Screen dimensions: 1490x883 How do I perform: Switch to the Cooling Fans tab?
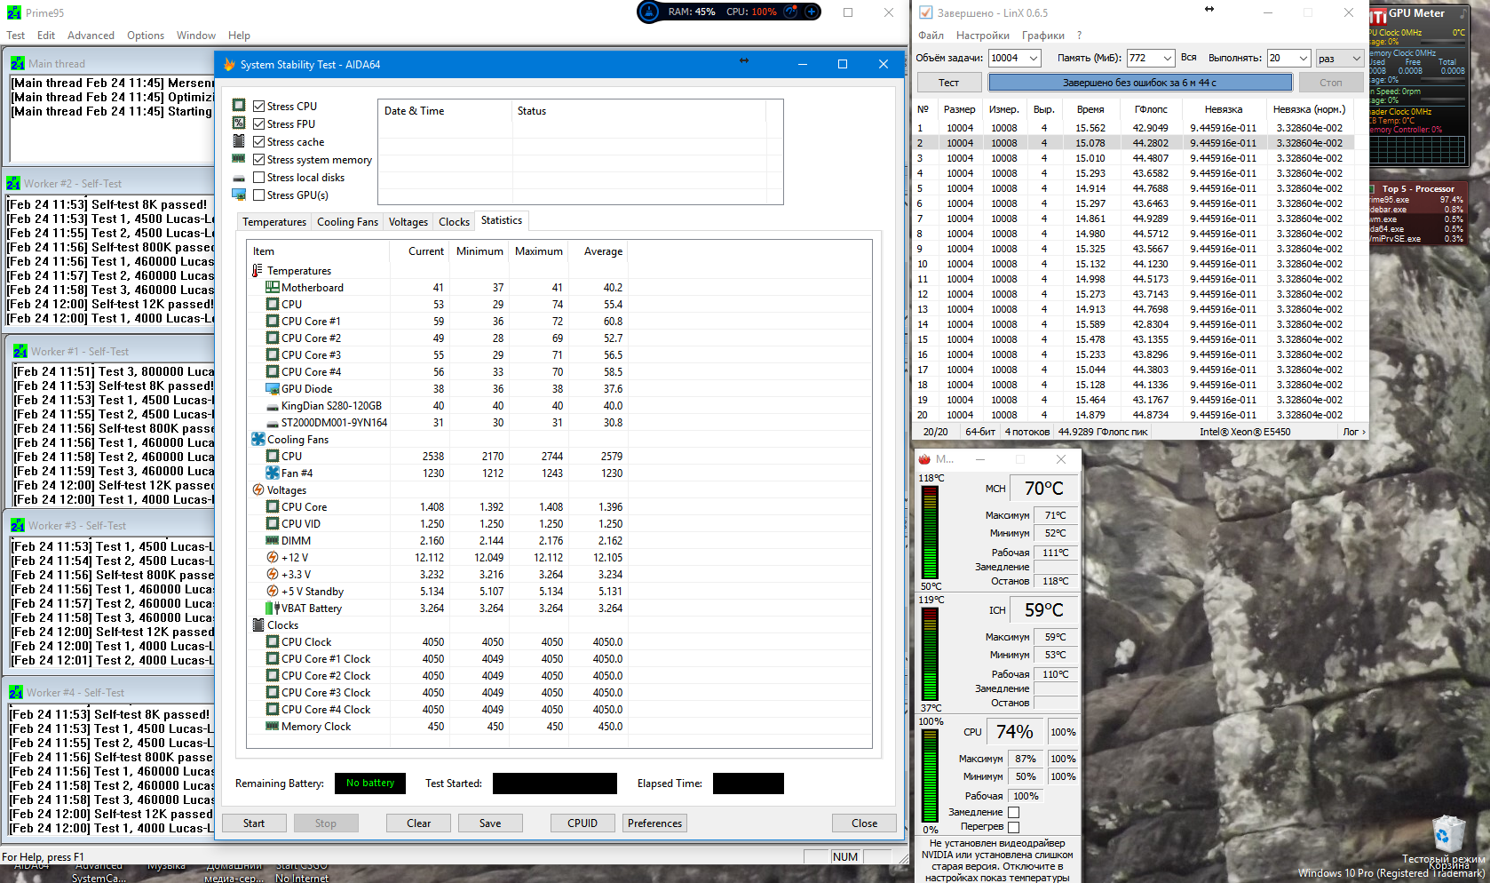click(347, 222)
